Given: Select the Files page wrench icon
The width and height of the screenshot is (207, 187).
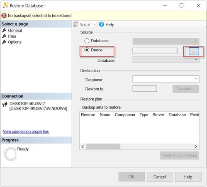Looking at the screenshot, I should tap(4, 36).
